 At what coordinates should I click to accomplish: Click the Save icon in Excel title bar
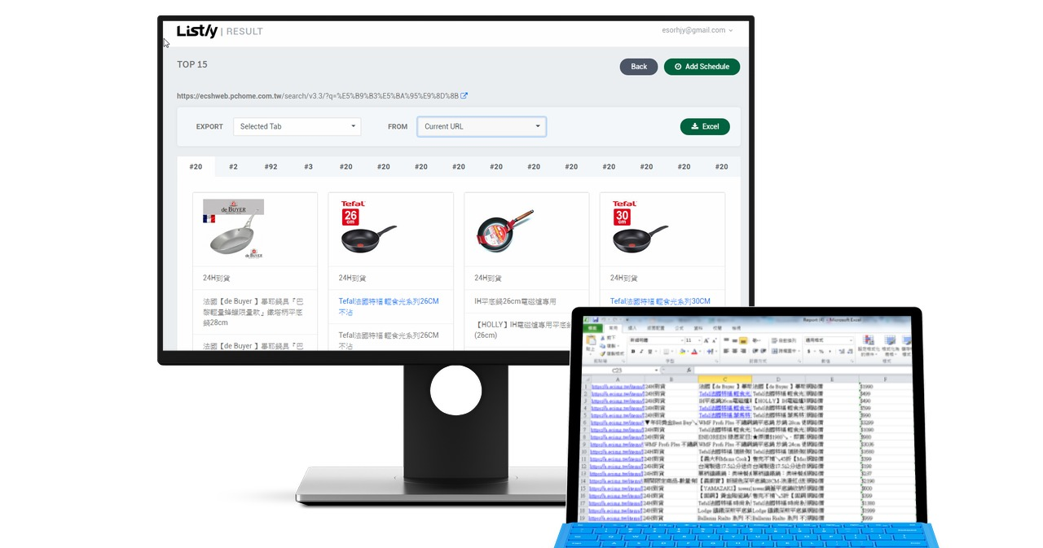596,319
